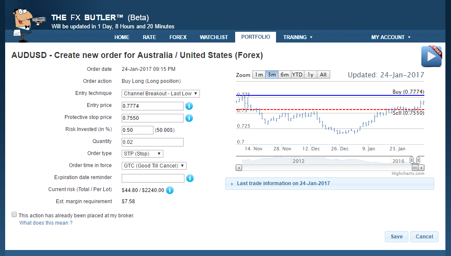
Task: Go to the Home tab
Action: [x=122, y=37]
